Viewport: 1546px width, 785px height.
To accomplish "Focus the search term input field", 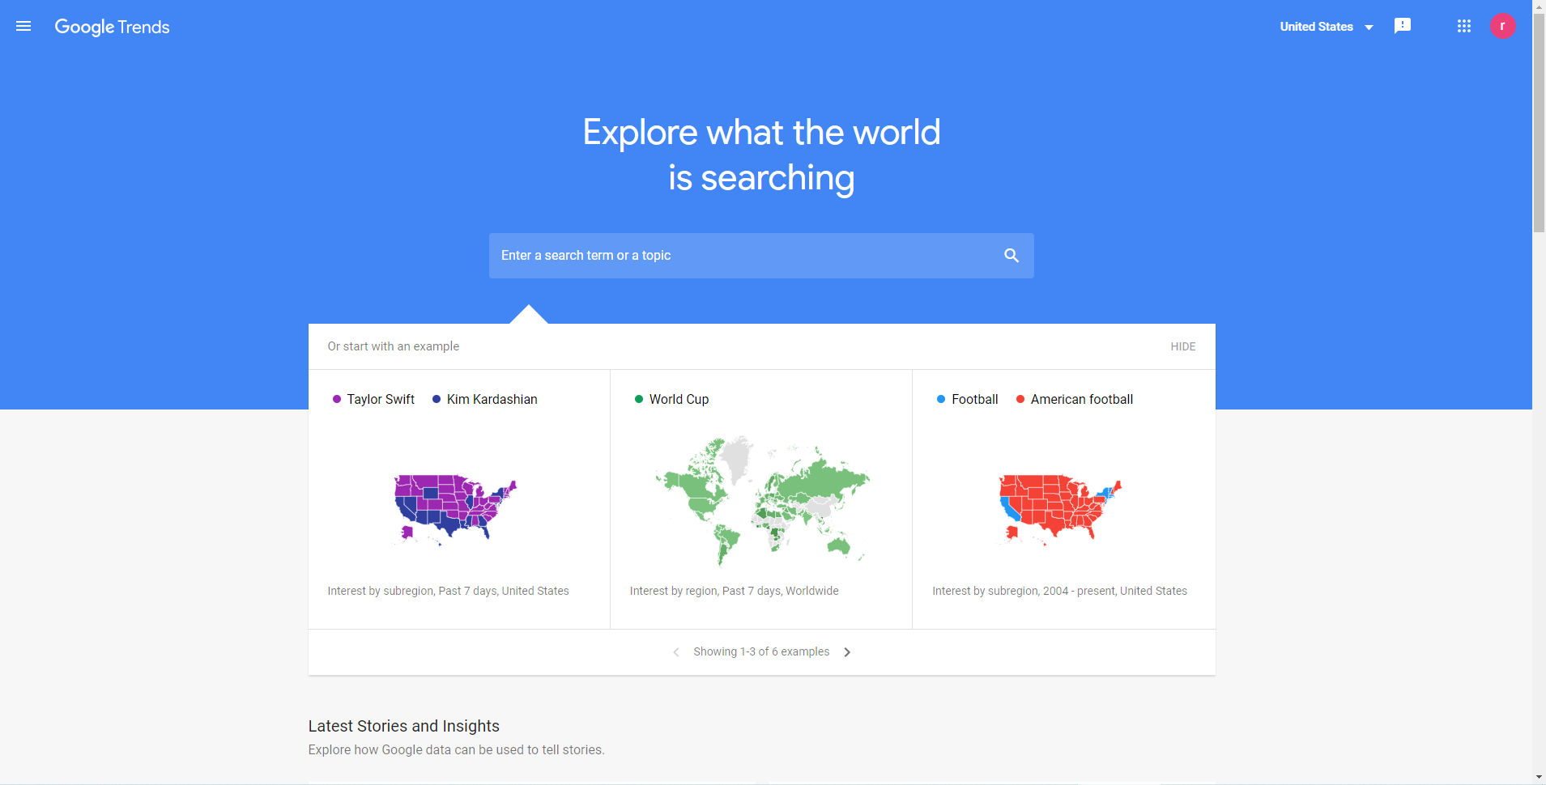I will click(x=745, y=256).
